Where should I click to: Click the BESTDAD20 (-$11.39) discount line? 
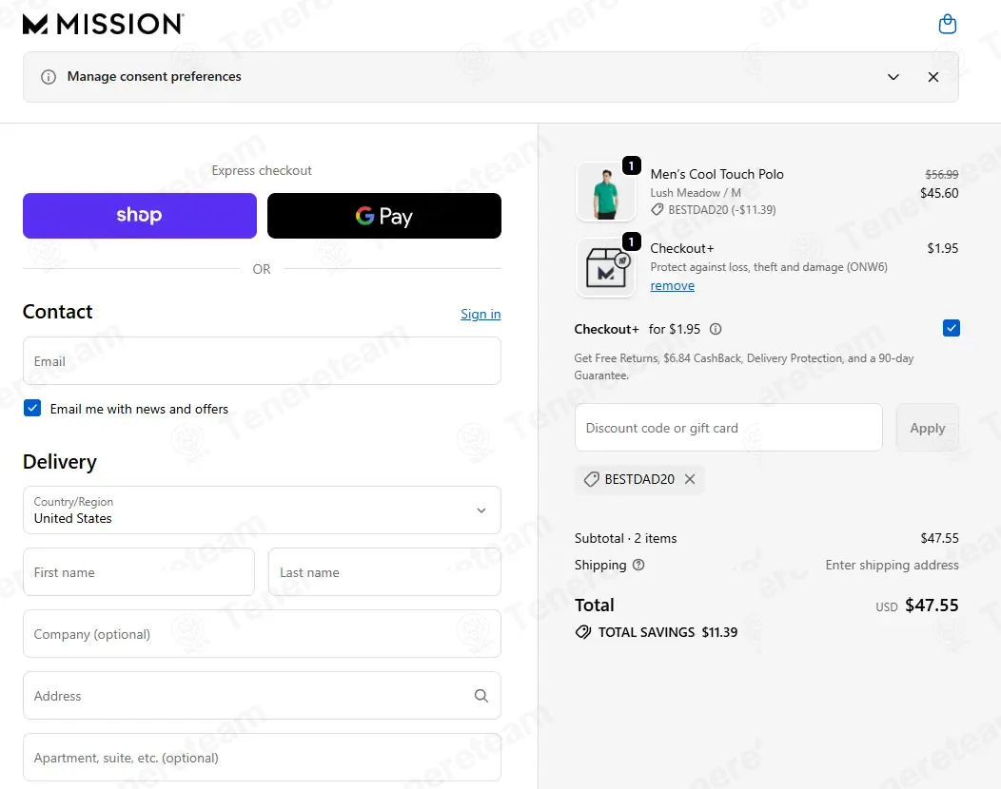(x=713, y=210)
